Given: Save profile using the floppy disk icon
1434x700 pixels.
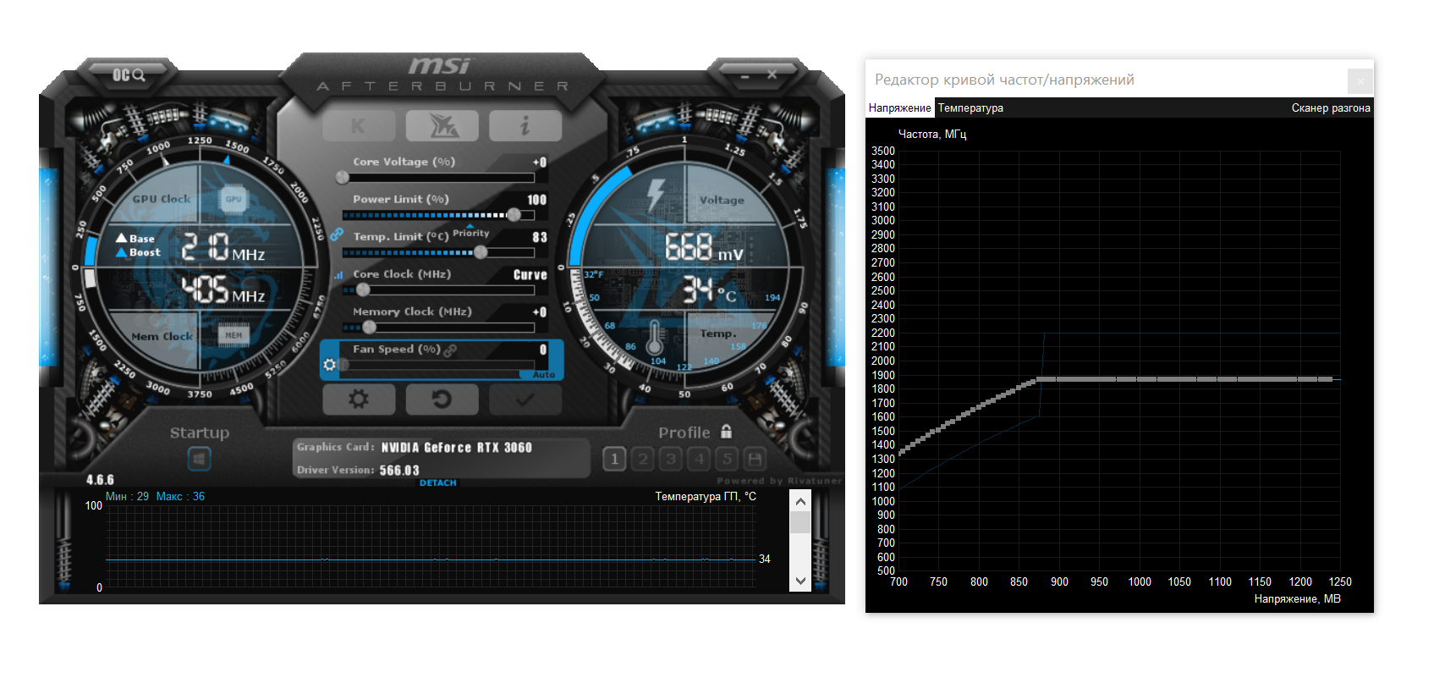Looking at the screenshot, I should [x=755, y=459].
